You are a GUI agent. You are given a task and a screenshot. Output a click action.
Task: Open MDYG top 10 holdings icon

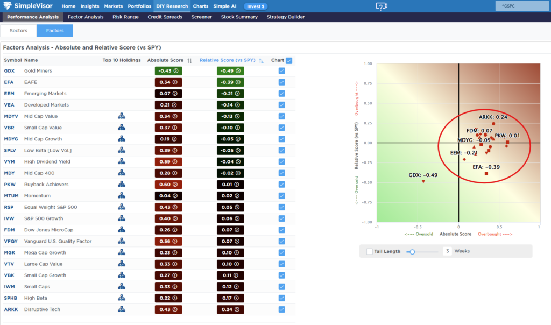click(x=122, y=139)
